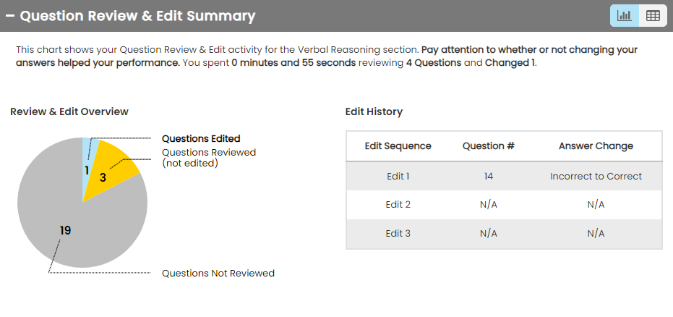The height and width of the screenshot is (317, 673).
Task: Click the Questions Edited legend label
Action: [x=201, y=138]
